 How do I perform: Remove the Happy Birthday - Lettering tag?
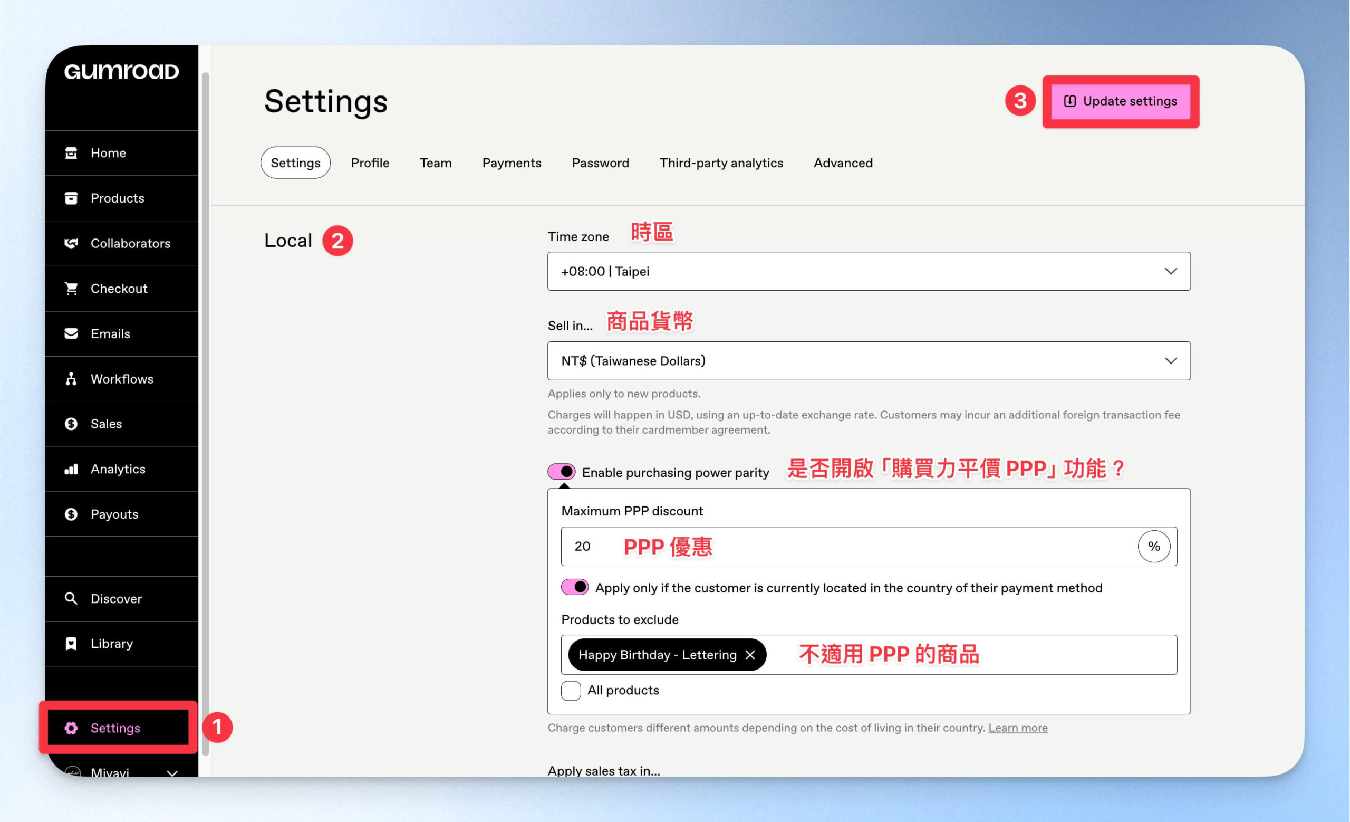tap(750, 655)
